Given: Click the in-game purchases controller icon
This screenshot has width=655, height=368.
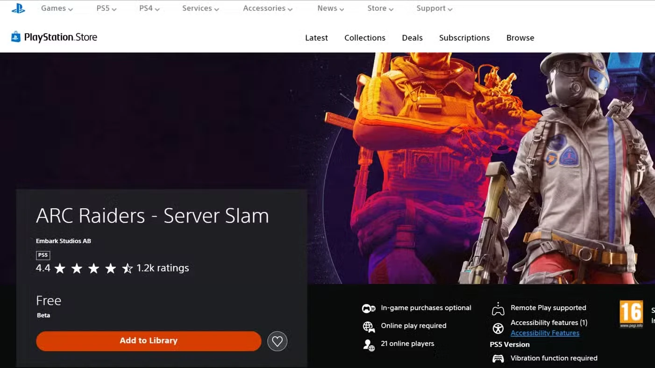Looking at the screenshot, I should pyautogui.click(x=369, y=308).
